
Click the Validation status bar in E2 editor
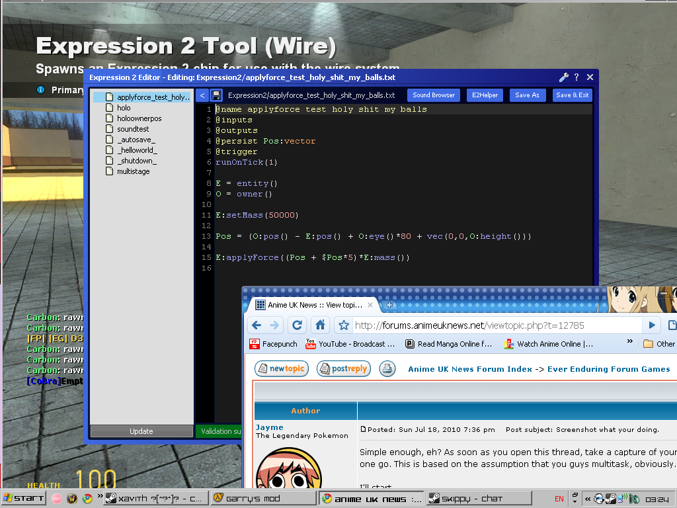[x=218, y=431]
